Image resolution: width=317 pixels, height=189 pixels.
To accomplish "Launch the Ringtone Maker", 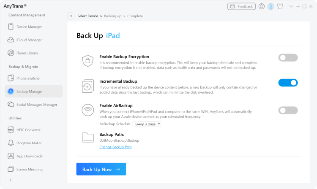I will point(30,143).
